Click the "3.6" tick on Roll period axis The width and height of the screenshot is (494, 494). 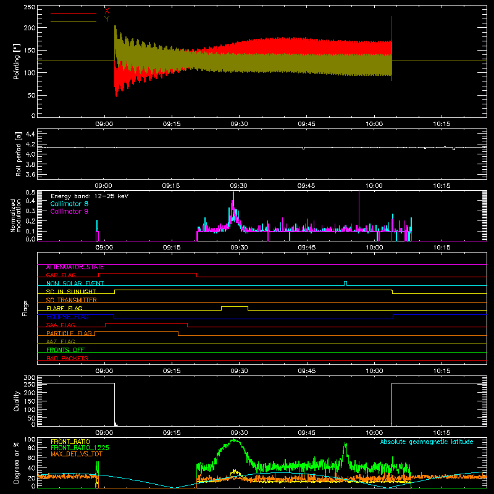pos(30,174)
